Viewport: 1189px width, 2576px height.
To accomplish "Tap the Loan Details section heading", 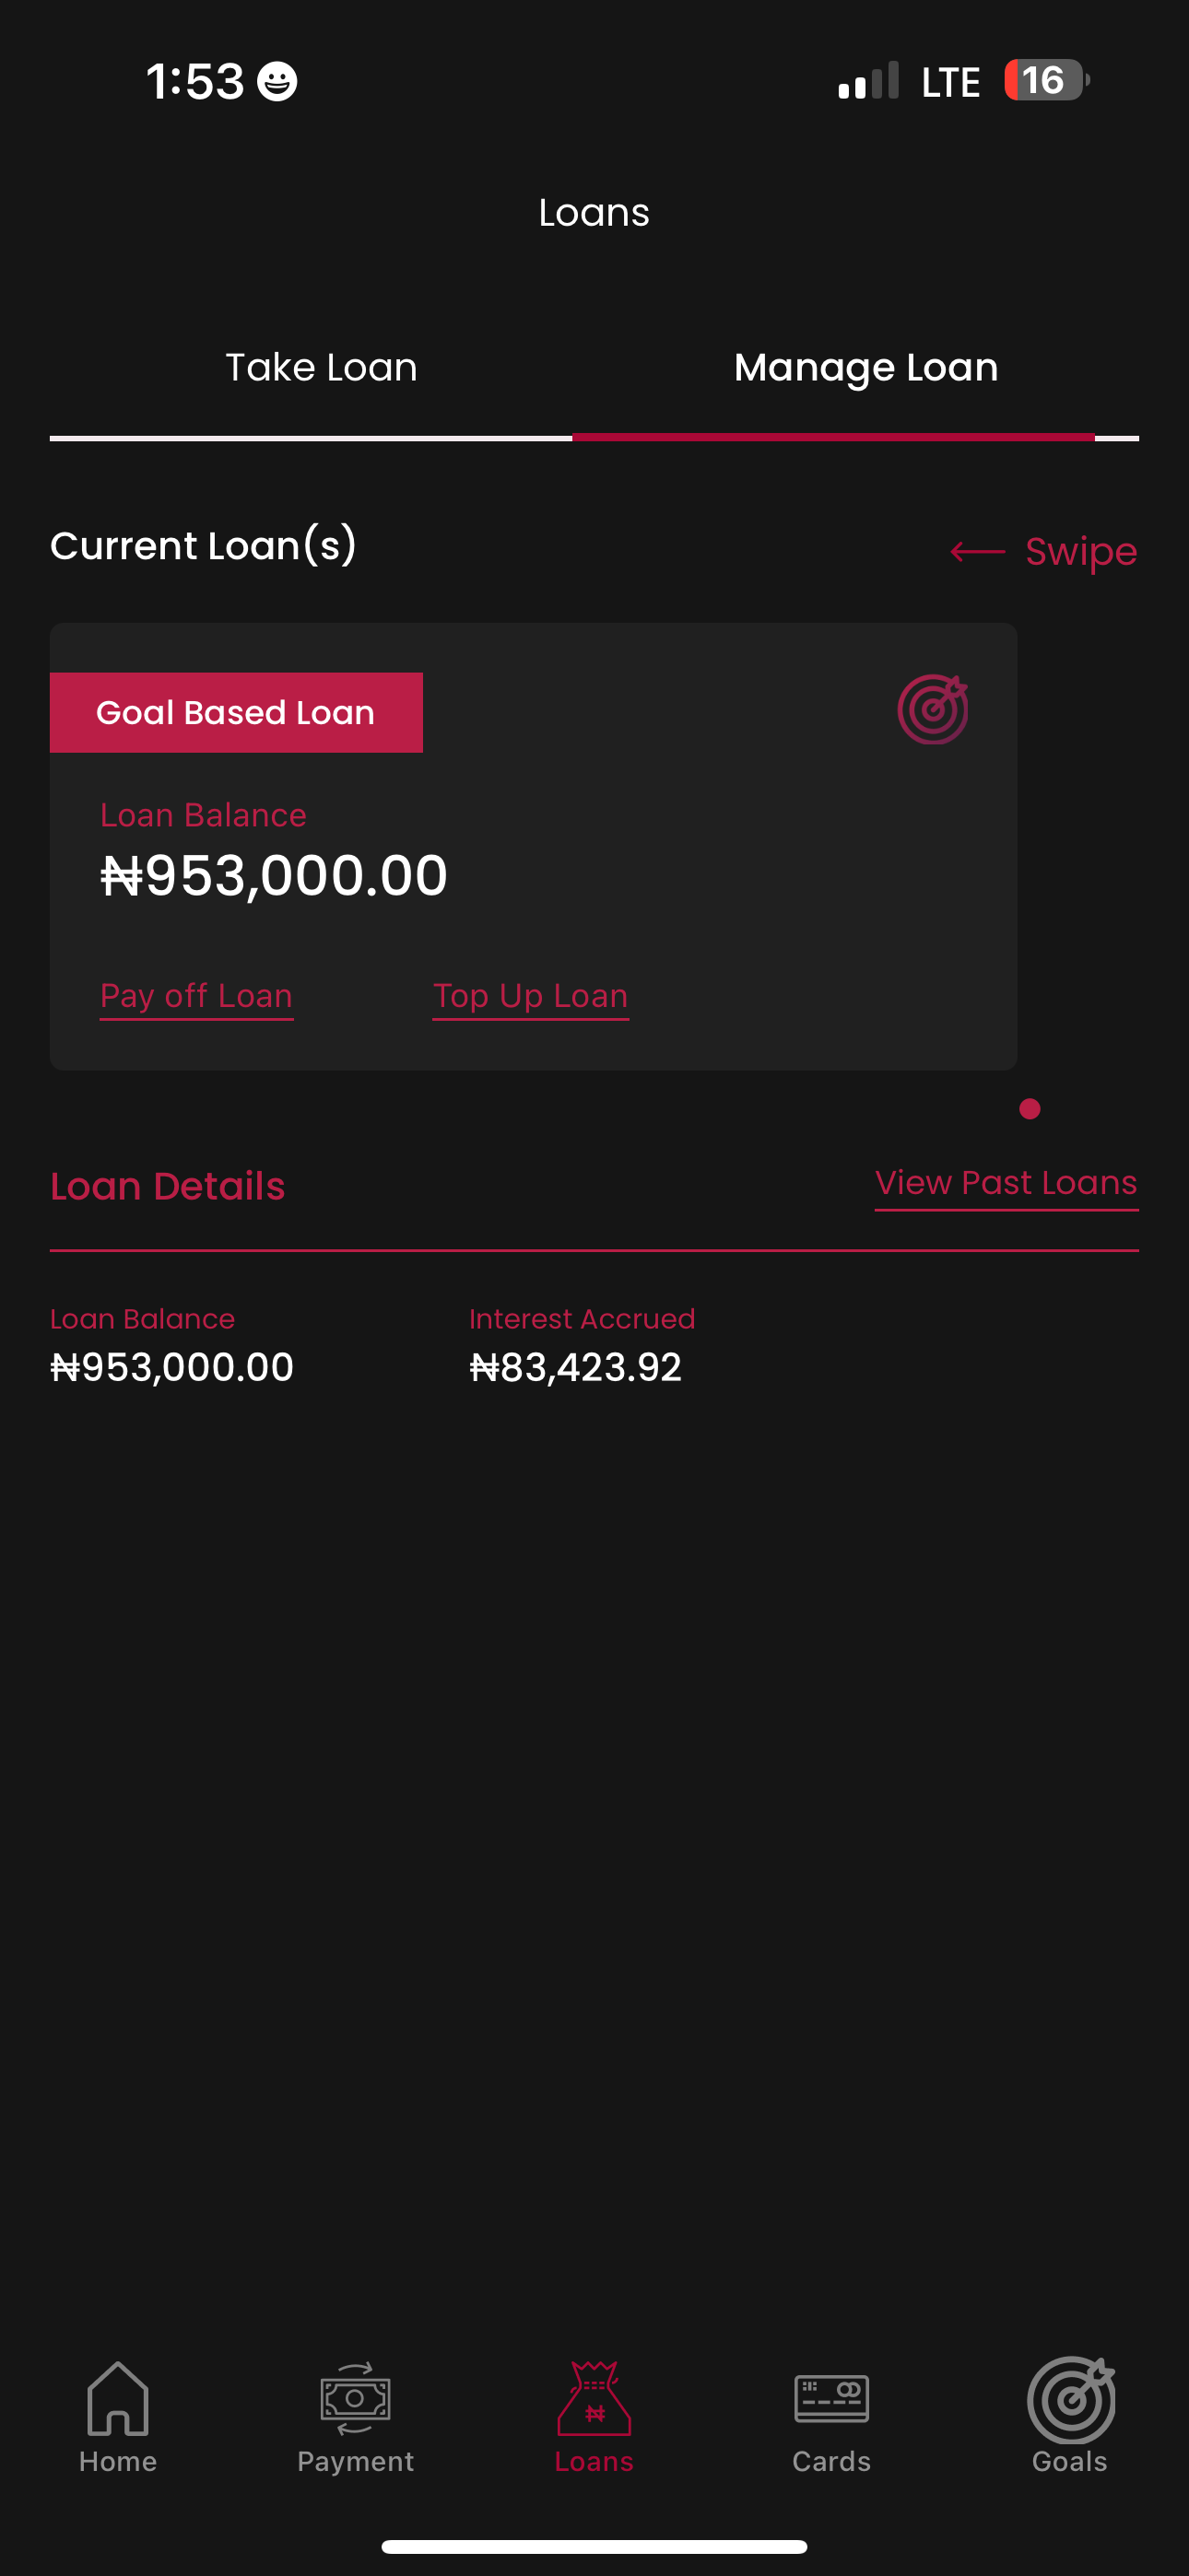I will (168, 1187).
